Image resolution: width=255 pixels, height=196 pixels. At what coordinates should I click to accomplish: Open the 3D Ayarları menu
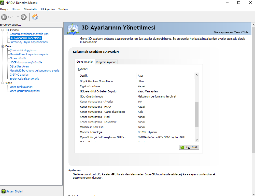pos(48,9)
